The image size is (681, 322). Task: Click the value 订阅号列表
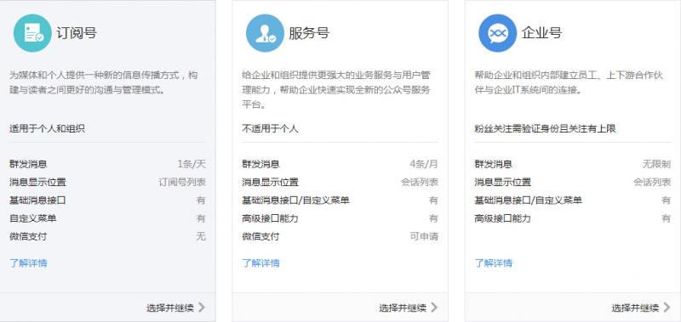[182, 183]
